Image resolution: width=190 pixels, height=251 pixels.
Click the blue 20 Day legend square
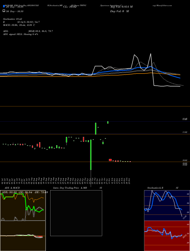coord(4,6)
